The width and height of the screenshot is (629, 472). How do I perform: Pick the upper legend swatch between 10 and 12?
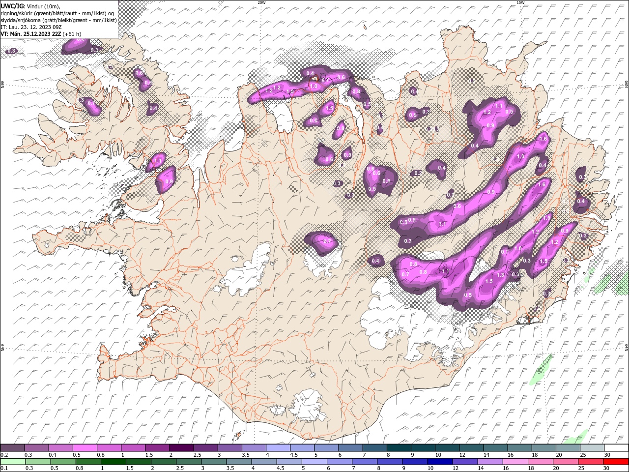(447, 448)
